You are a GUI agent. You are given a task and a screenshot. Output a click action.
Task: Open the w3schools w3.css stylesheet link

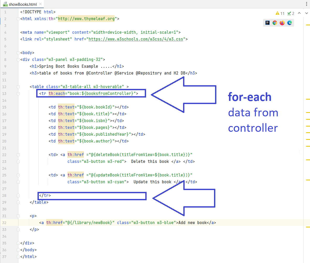click(136, 39)
